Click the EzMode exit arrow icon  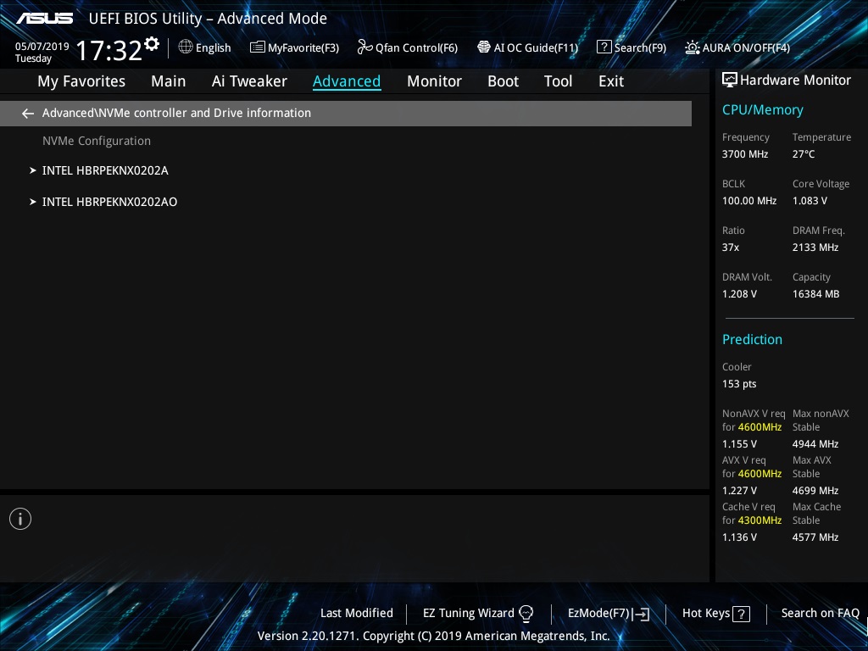point(641,614)
